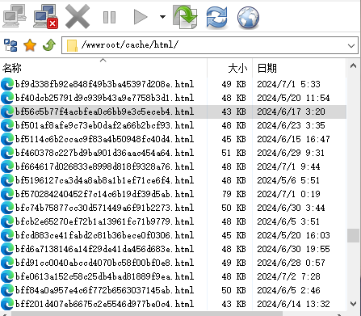361x316 pixels.
Task: Click the star favorites icon
Action: 30,45
